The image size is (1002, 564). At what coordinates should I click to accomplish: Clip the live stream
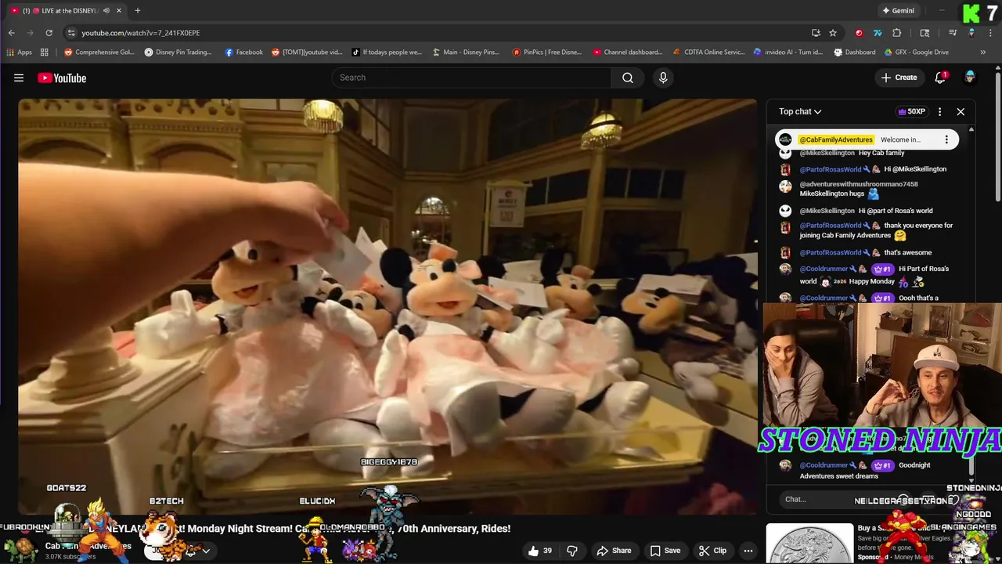point(712,551)
